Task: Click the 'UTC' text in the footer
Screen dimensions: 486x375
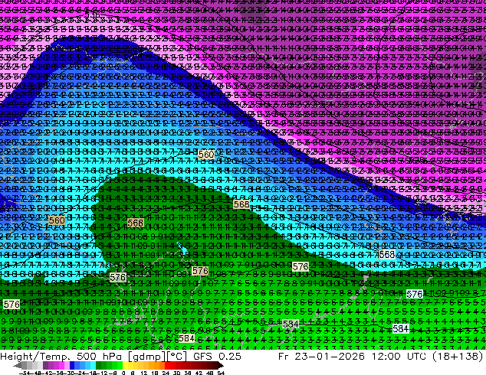Action: click(417, 357)
